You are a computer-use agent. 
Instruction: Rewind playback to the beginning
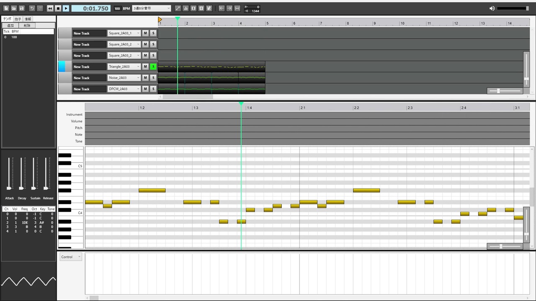coord(50,8)
